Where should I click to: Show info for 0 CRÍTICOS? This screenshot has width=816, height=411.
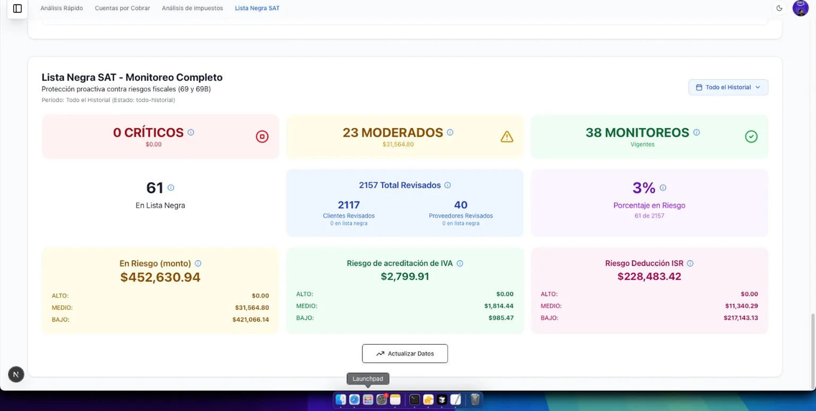click(x=191, y=132)
